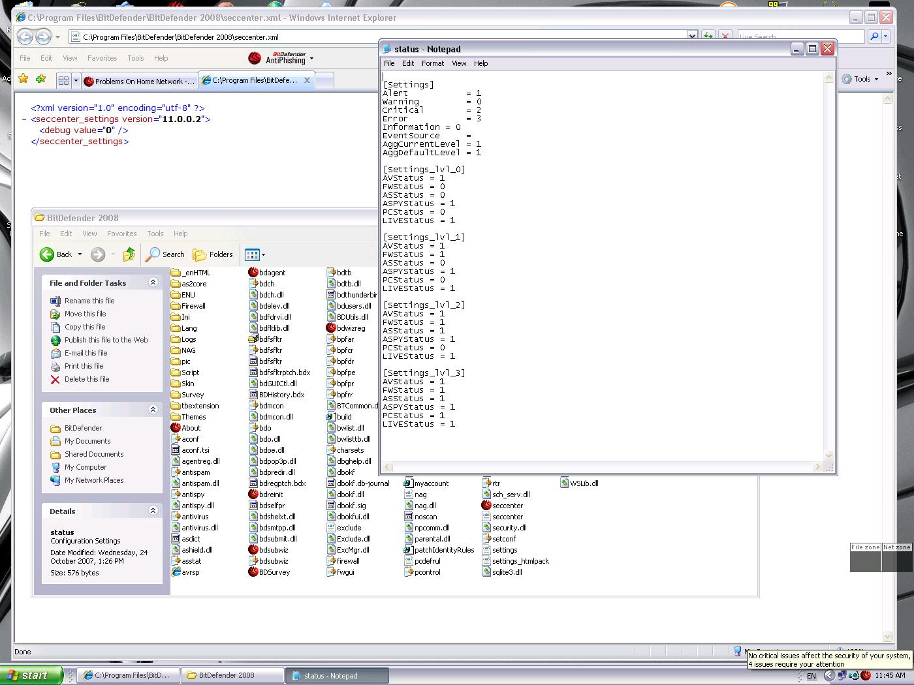Click the IE search magnifier button
This screenshot has height=685, width=914.
[875, 37]
